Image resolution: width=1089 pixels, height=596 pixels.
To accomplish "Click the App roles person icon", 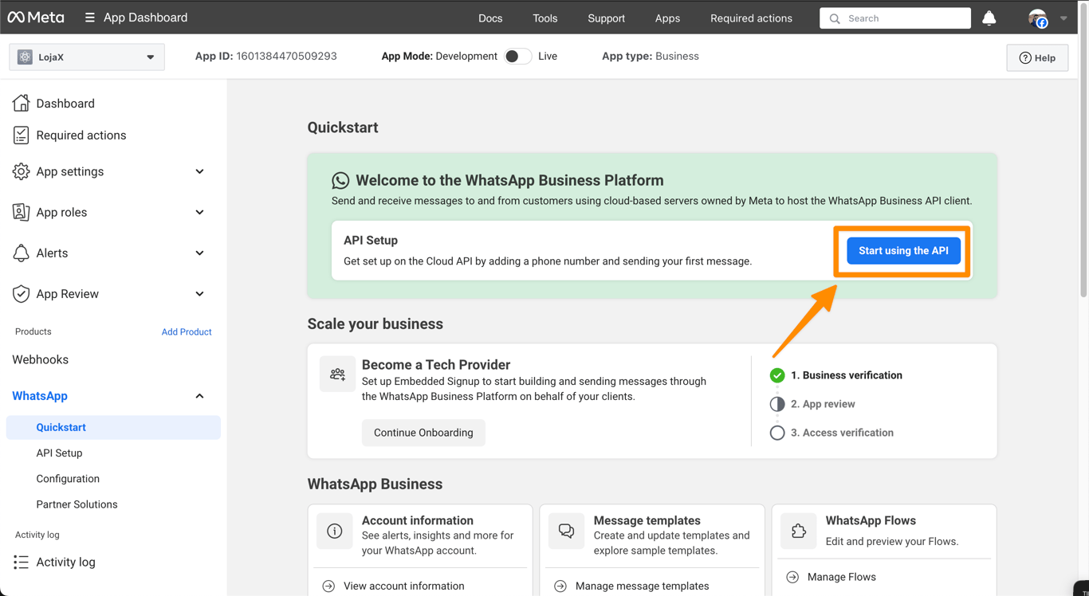I will point(21,212).
